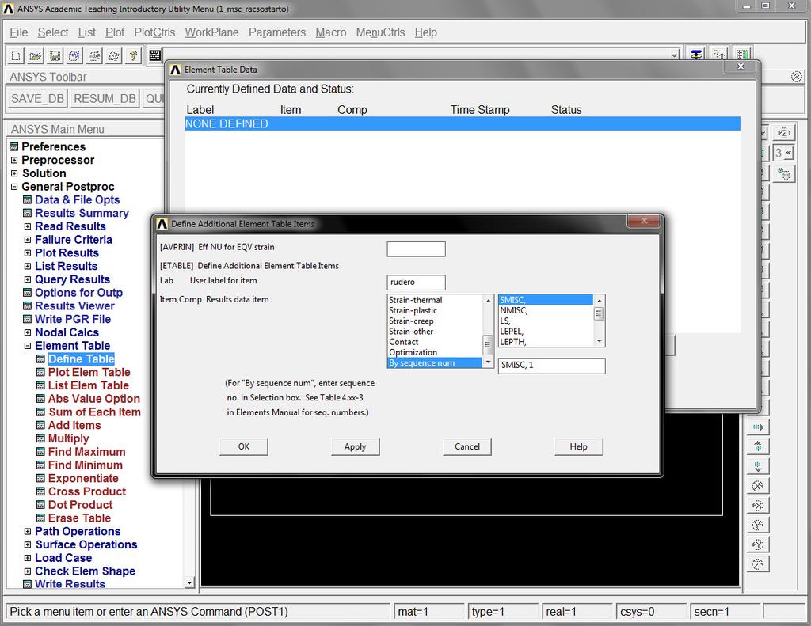Image resolution: width=811 pixels, height=626 pixels.
Task: Click Erase Table in the Main Menu
Action: point(80,518)
